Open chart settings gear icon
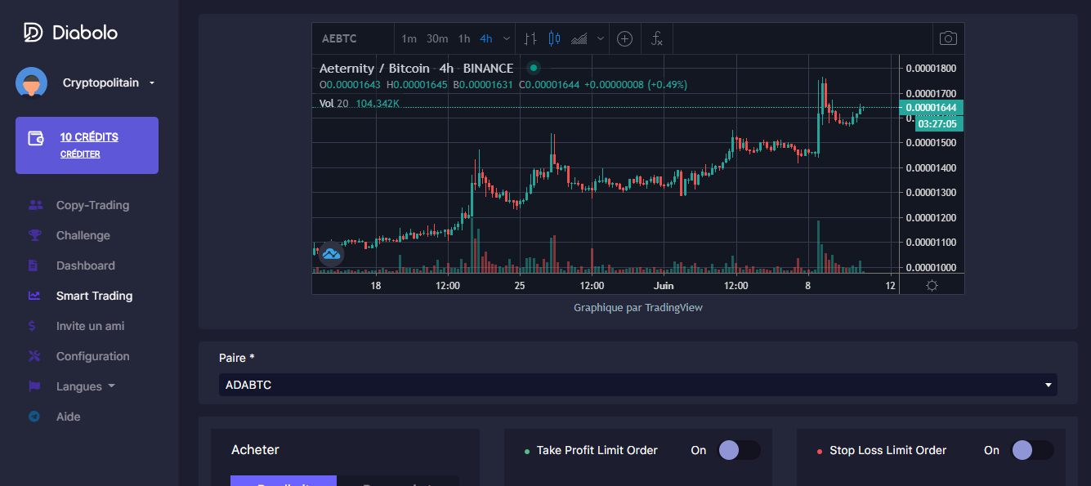The height and width of the screenshot is (486, 1091). pyautogui.click(x=932, y=285)
